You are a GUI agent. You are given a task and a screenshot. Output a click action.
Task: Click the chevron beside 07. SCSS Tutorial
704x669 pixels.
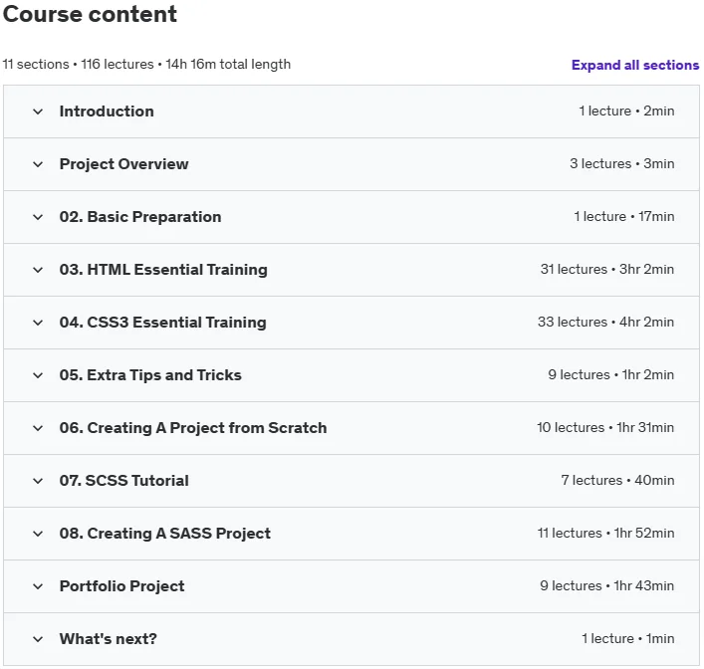[x=38, y=481]
